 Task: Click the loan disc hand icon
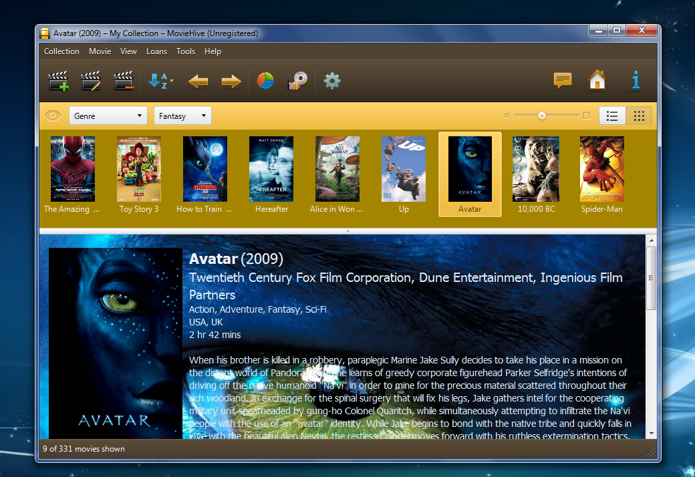point(297,81)
